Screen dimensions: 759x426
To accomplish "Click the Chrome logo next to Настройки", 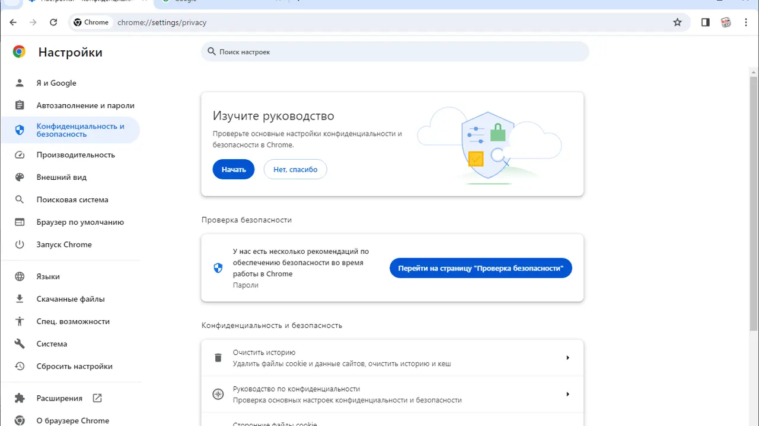I will (x=19, y=52).
